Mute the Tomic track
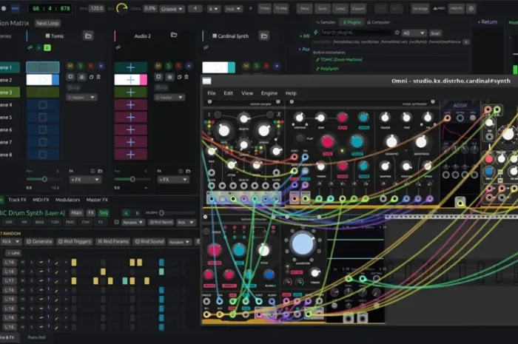This screenshot has height=344, width=518. (70, 66)
